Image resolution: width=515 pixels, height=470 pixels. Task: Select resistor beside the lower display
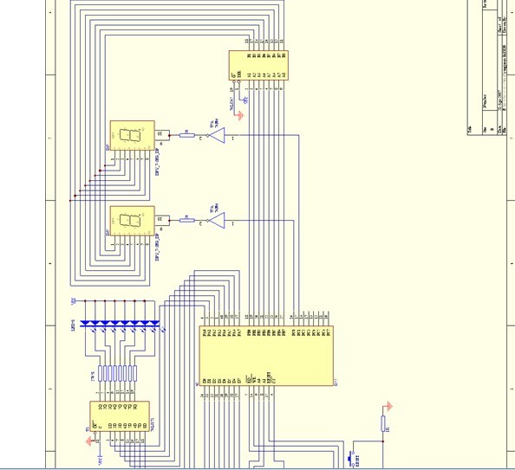pos(187,221)
